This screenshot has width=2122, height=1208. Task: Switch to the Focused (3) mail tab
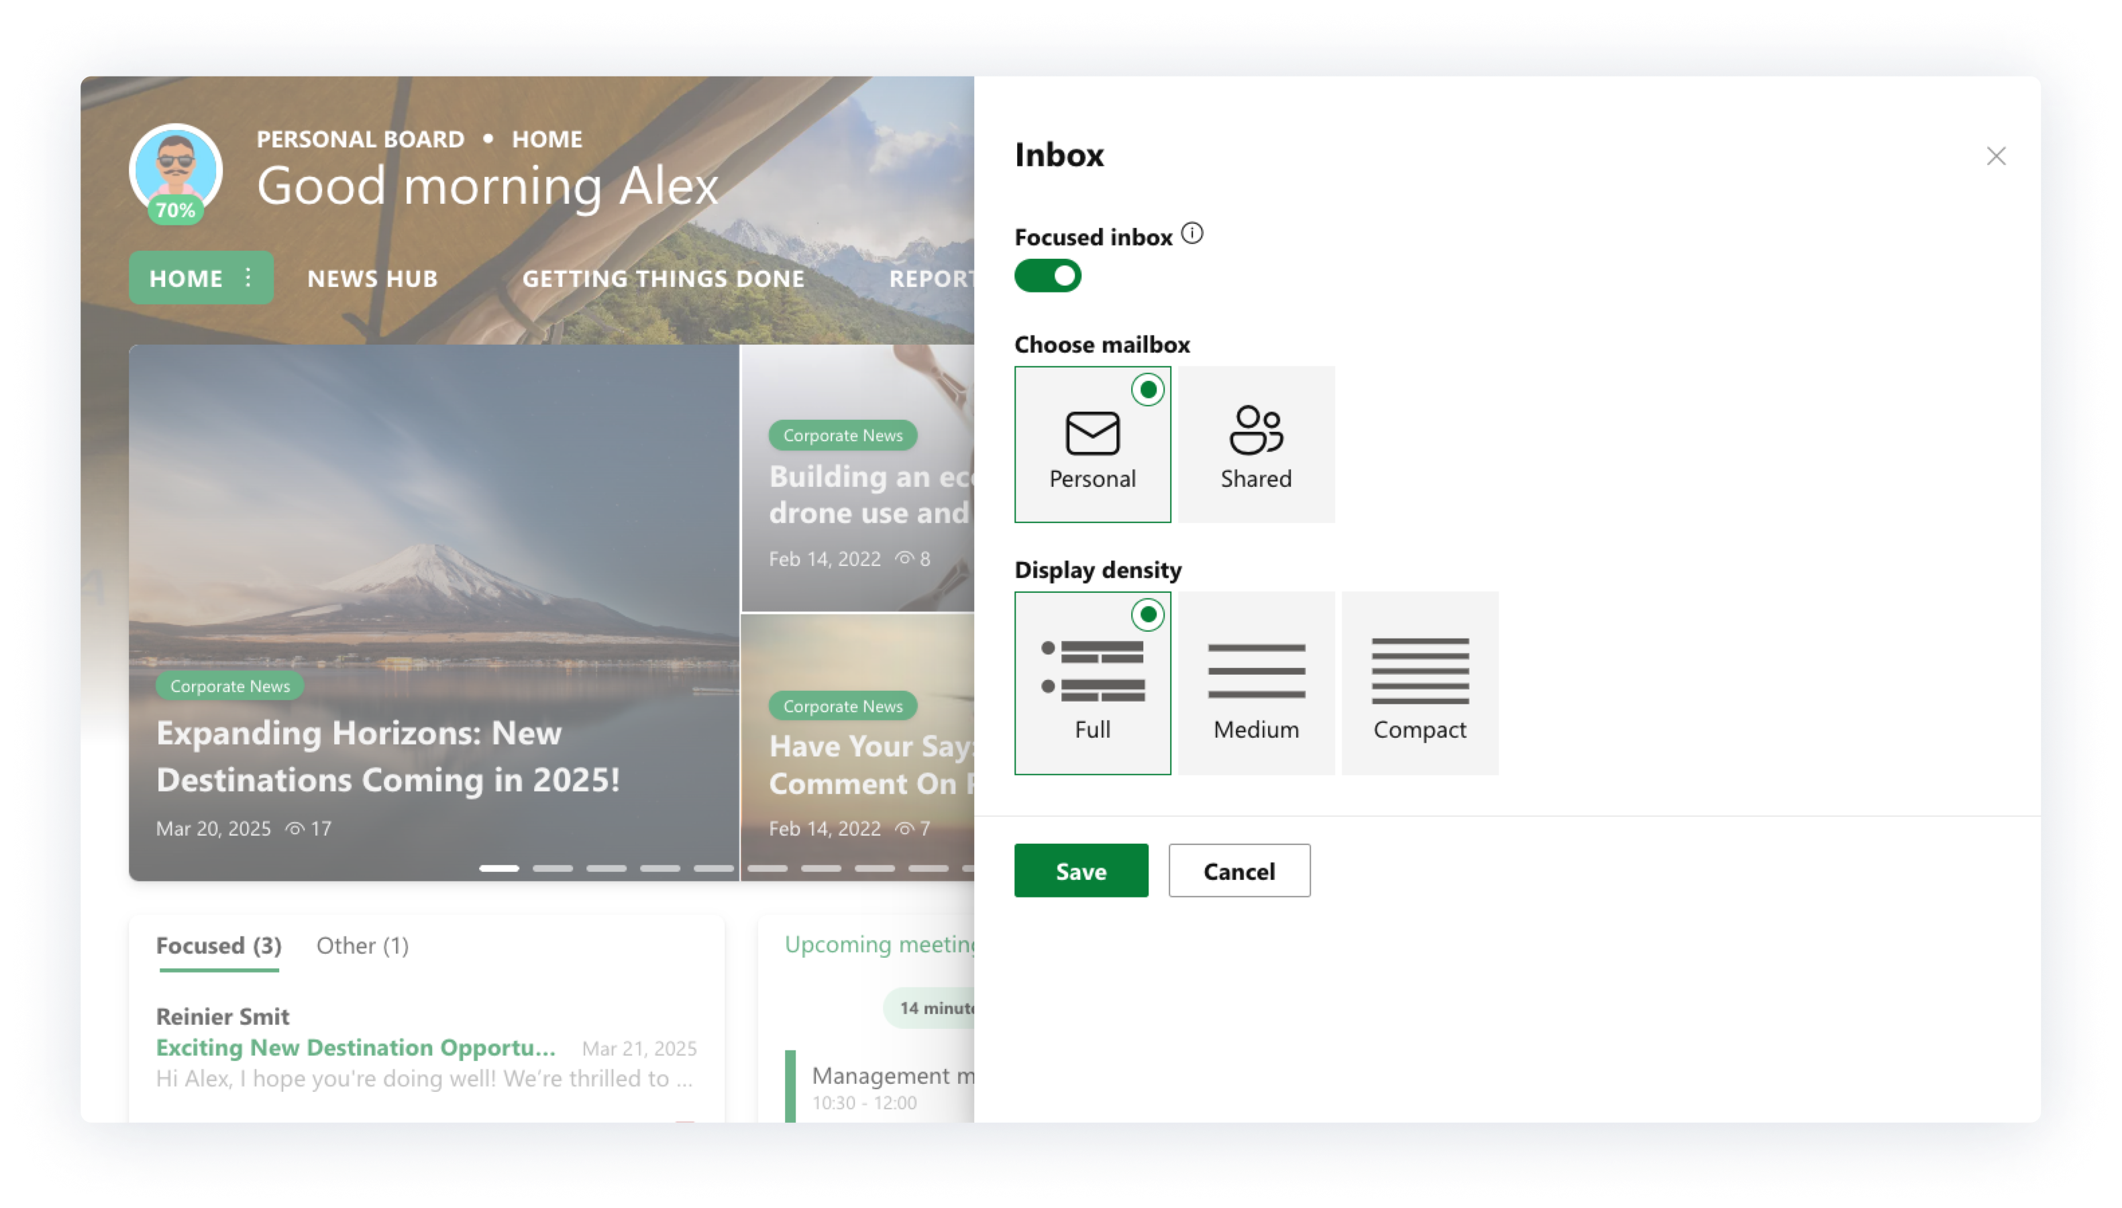point(218,946)
